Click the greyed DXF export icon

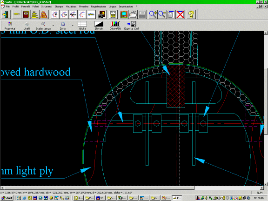point(142,14)
